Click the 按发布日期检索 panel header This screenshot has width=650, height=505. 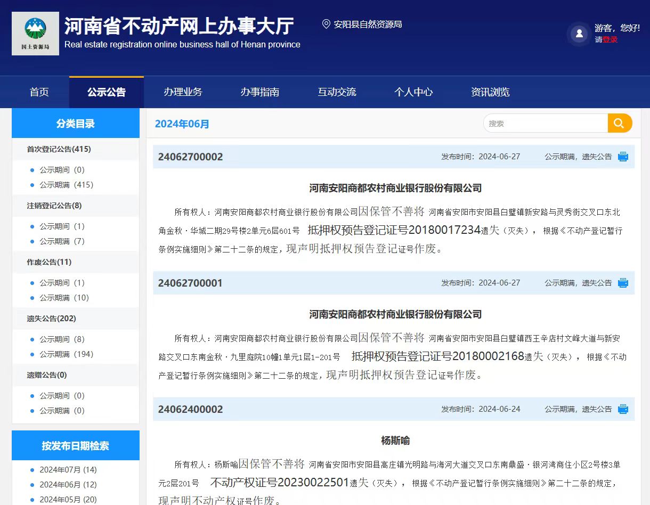point(76,446)
